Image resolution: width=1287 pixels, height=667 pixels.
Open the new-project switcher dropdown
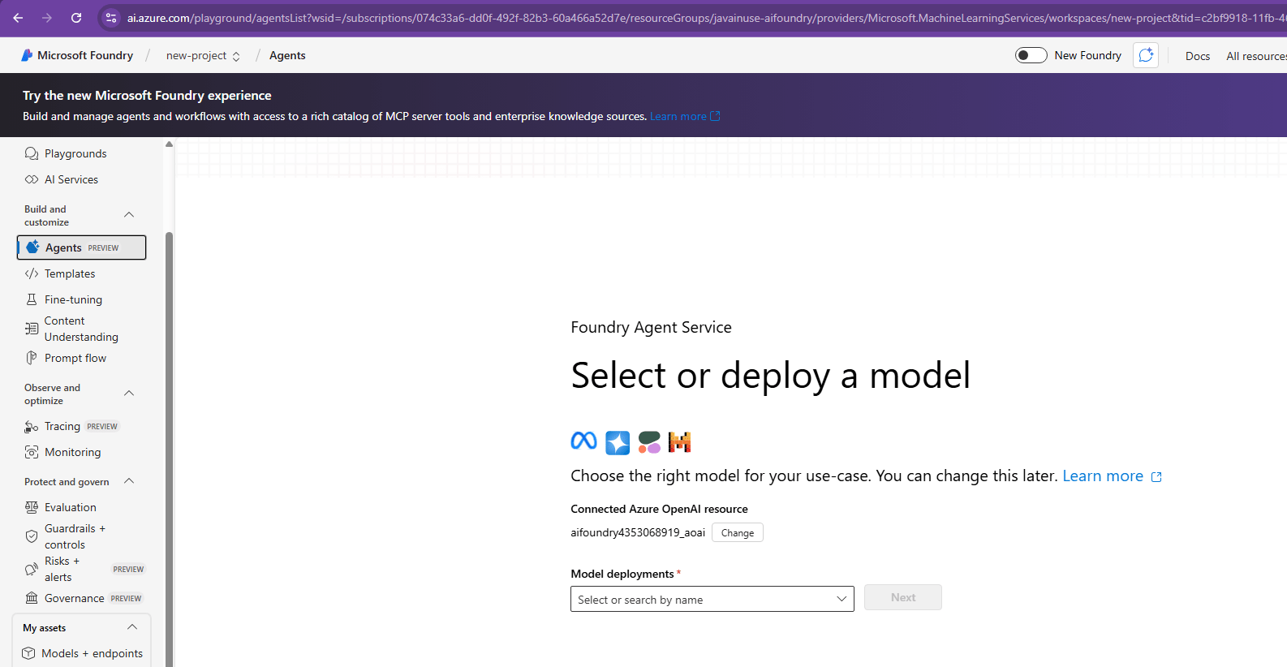click(x=203, y=55)
